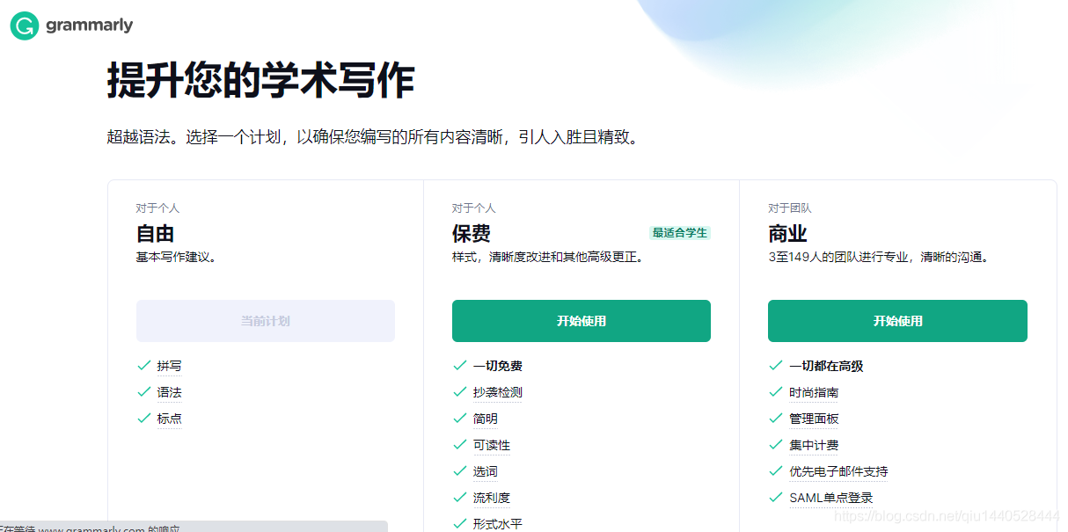Click the 简明 feature text
Image resolution: width=1068 pixels, height=532 pixels.
[486, 419]
